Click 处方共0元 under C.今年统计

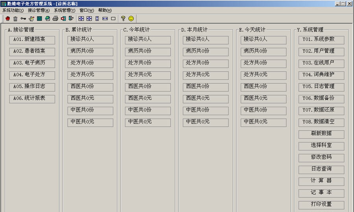coord(147,75)
